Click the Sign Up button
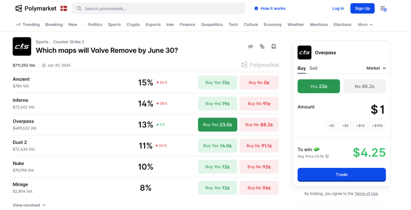 pos(362,8)
